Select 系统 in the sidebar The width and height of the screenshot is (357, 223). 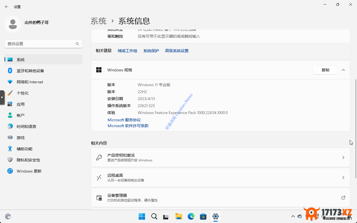tap(44, 60)
